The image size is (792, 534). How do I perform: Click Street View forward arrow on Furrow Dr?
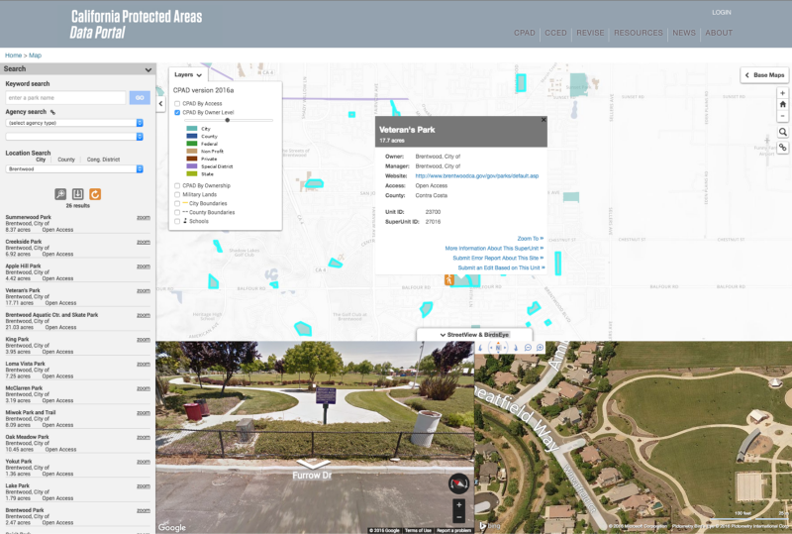(x=313, y=464)
